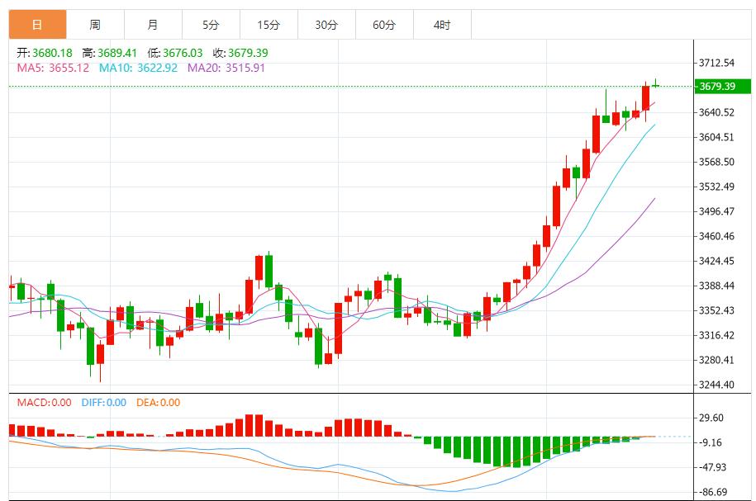Switch to the 4时 four-hour tab
This screenshot has height=501, width=756.
coord(442,25)
